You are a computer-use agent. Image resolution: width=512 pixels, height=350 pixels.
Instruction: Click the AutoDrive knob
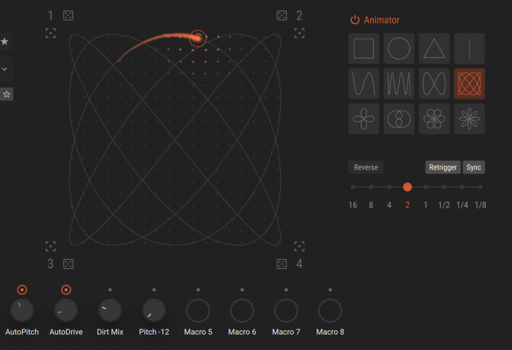point(66,311)
